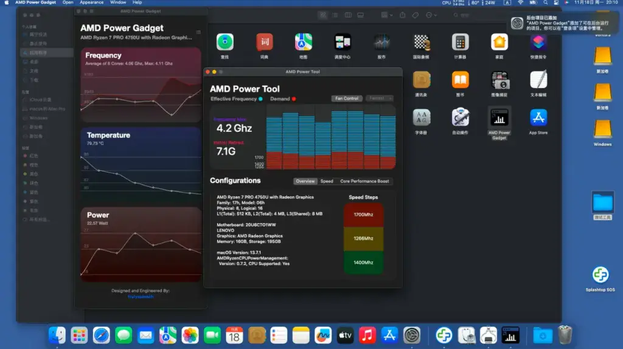Open the Calculator app icon
Screen dimensions: 623x349
pos(460,42)
